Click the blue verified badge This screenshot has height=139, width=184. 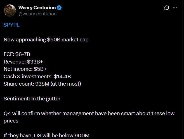(x=59, y=8)
